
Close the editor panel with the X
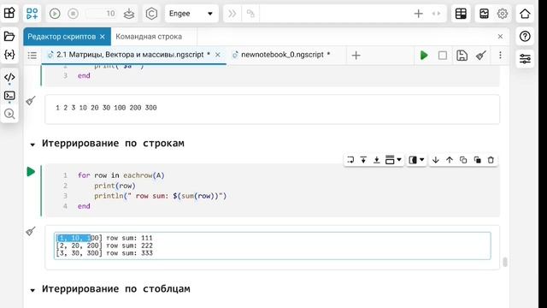coord(500,36)
